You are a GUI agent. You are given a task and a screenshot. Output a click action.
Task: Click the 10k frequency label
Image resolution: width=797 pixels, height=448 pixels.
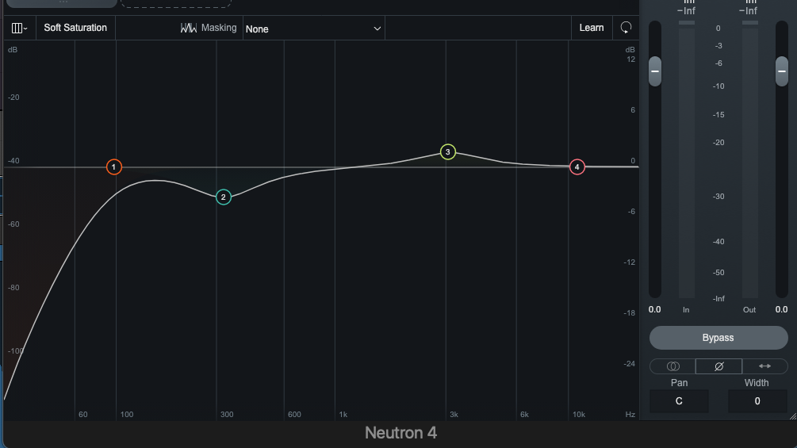point(579,415)
